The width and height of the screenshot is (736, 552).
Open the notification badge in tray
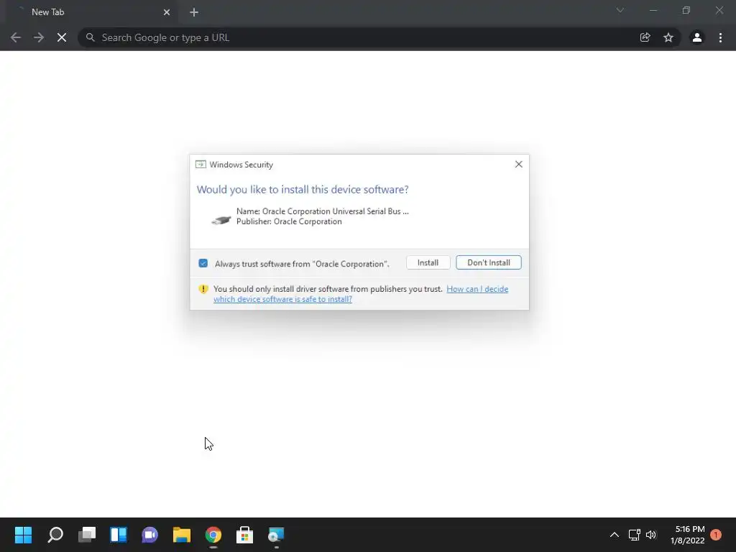coord(716,535)
